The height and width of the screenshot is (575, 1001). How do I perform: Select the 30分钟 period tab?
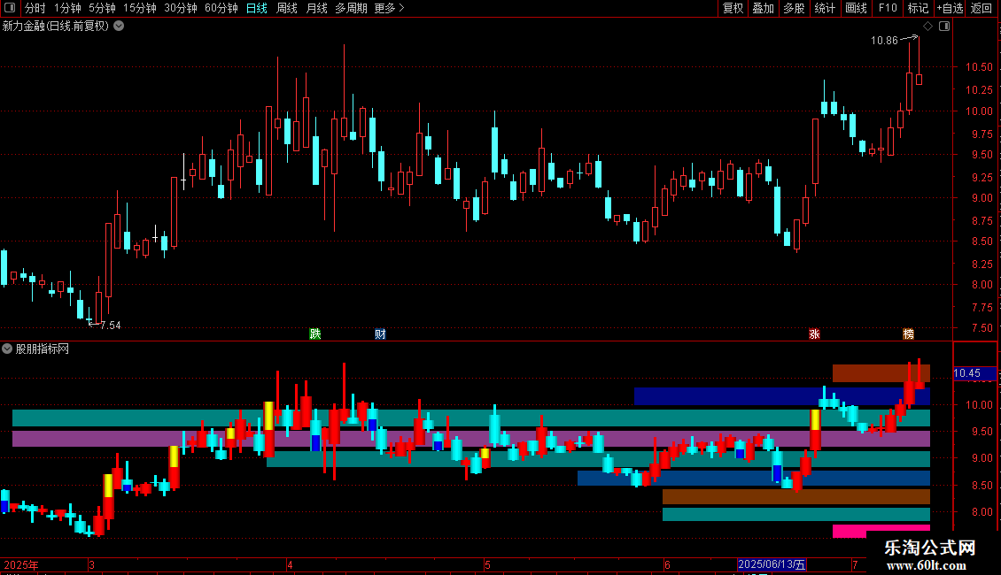pos(180,8)
